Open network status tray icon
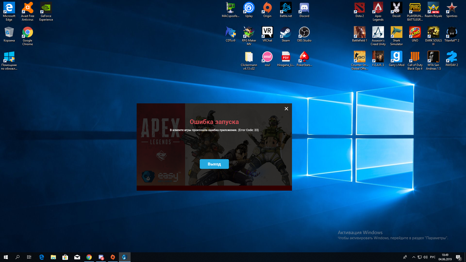Viewport: 466px width, 262px height. [420, 257]
